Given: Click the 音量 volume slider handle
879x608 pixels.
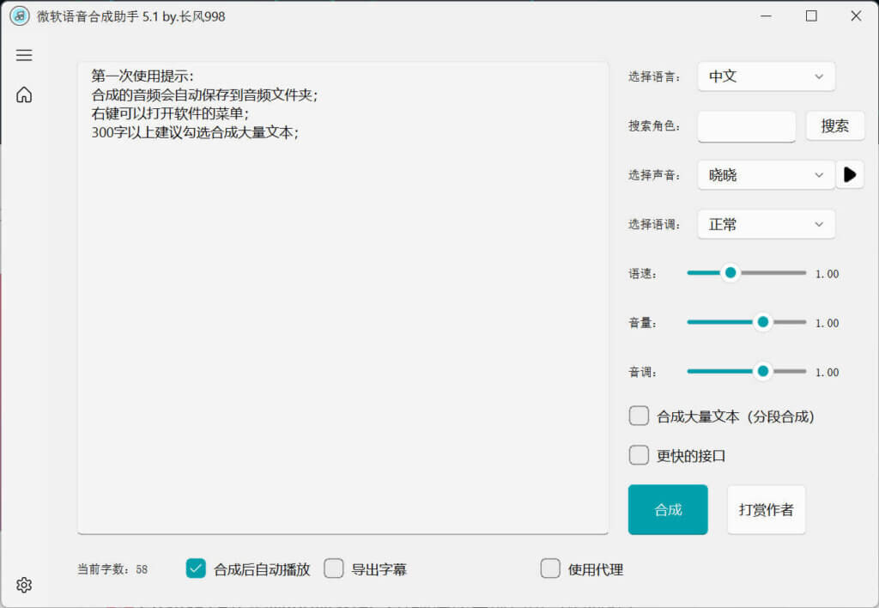Looking at the screenshot, I should pos(762,323).
